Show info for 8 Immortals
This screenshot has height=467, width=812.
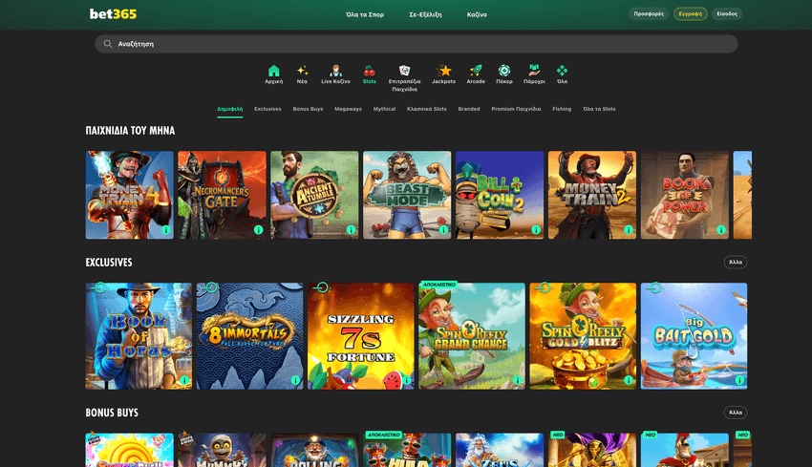(295, 380)
